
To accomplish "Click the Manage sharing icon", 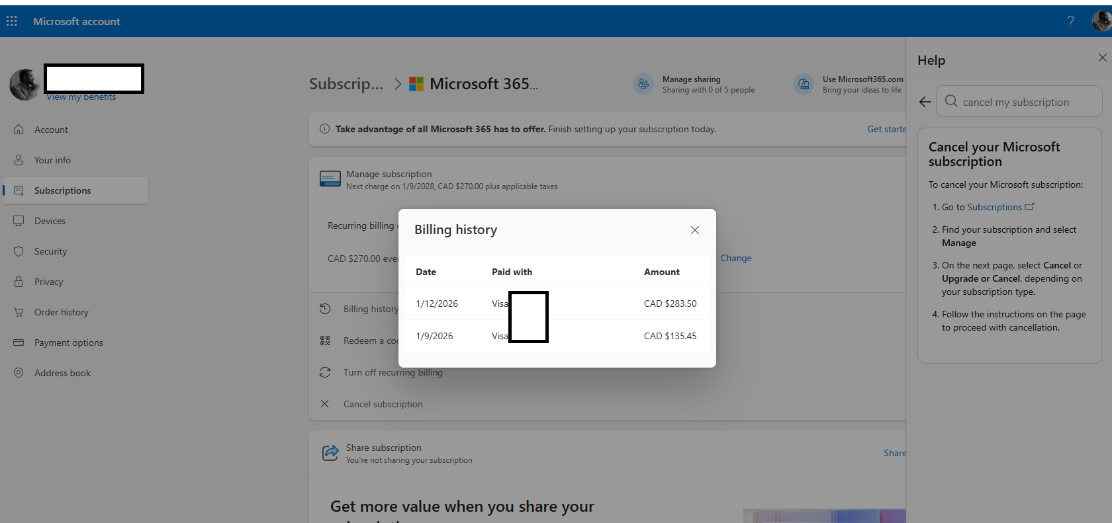I will coord(643,84).
